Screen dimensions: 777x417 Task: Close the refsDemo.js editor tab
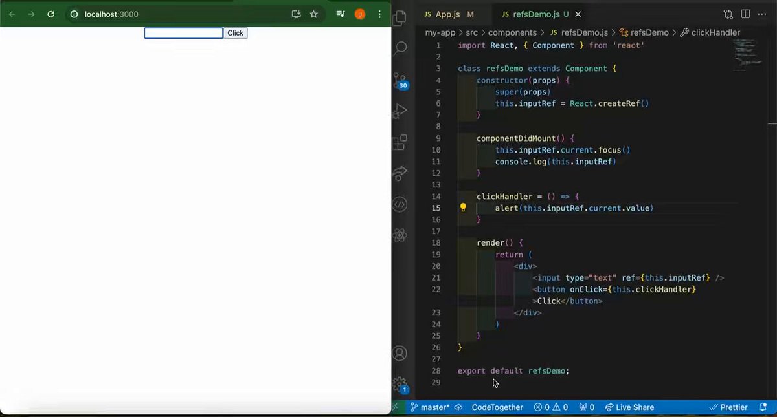(x=578, y=14)
